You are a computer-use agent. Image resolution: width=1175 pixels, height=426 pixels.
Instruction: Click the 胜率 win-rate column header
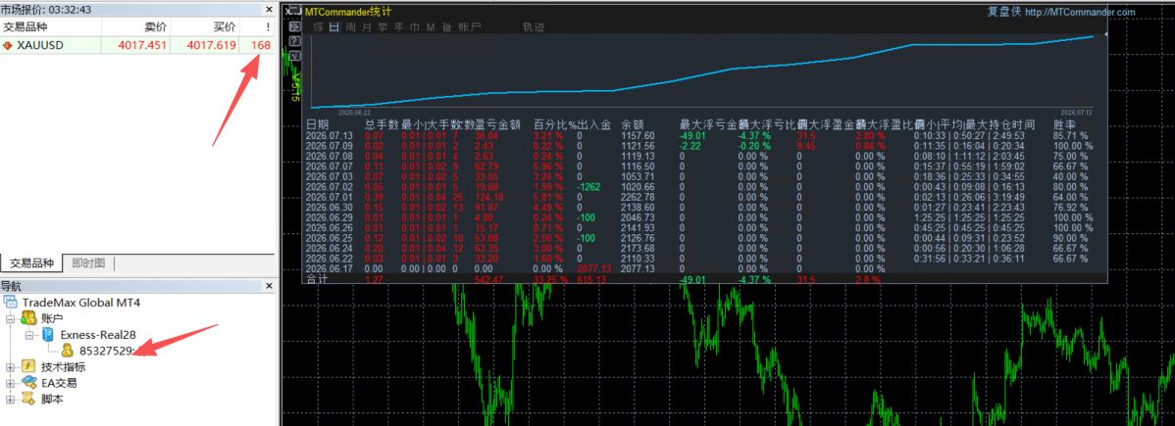[1065, 124]
